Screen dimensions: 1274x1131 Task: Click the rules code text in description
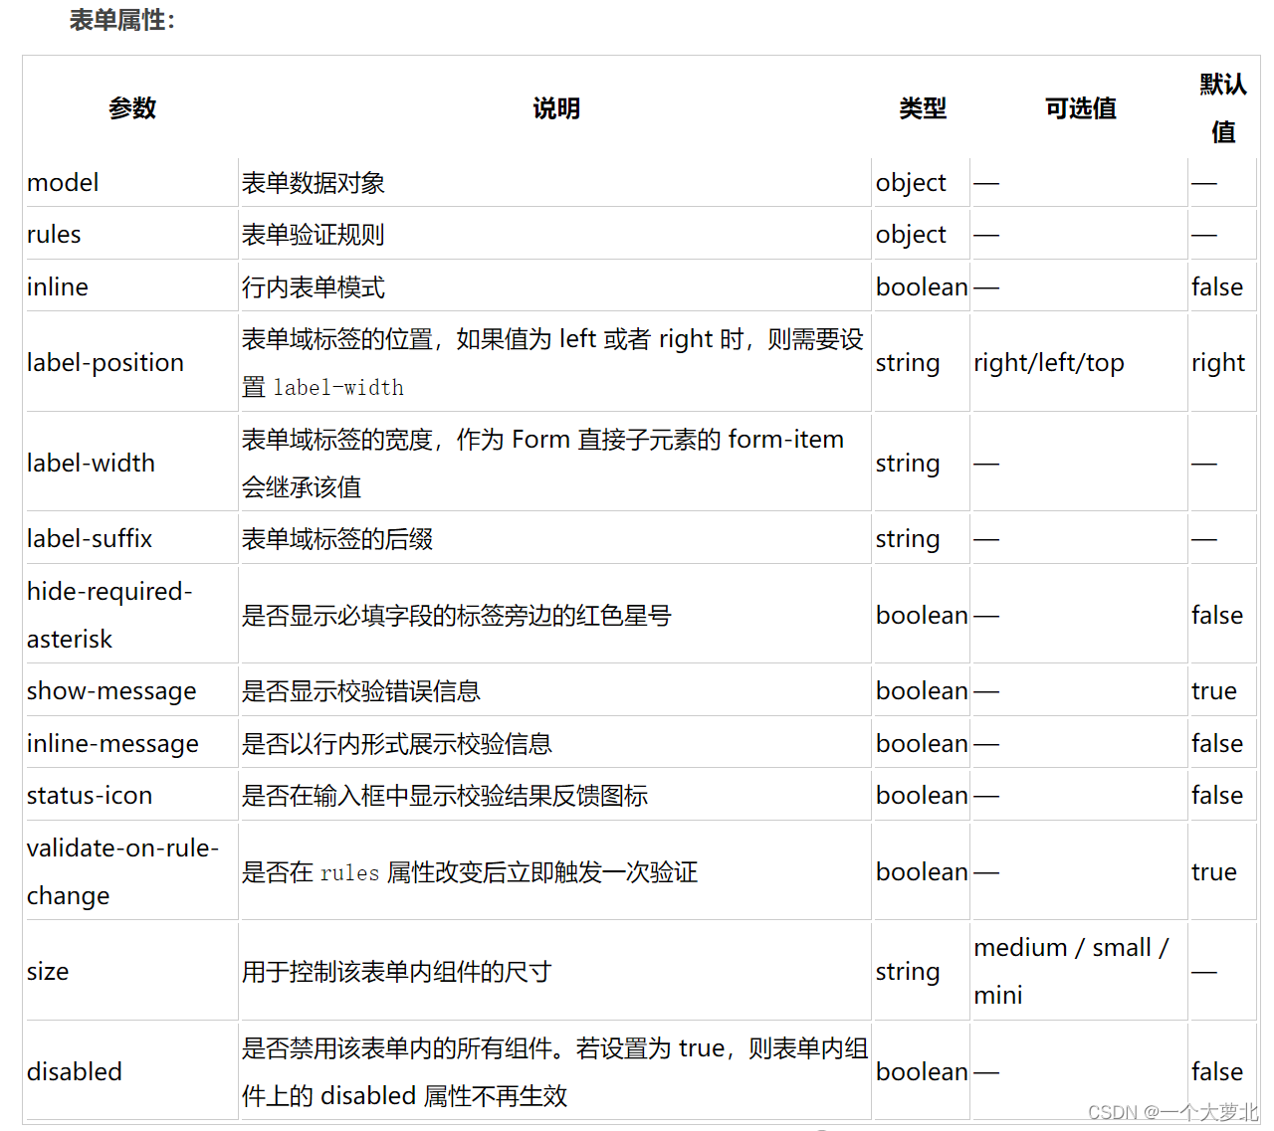[x=349, y=873]
